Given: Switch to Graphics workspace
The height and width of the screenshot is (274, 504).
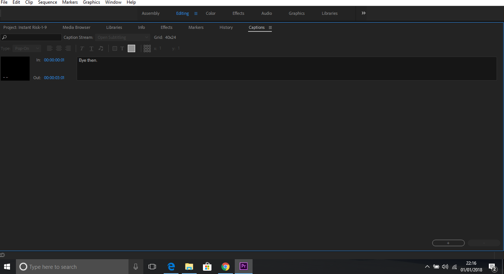Looking at the screenshot, I should [x=297, y=13].
